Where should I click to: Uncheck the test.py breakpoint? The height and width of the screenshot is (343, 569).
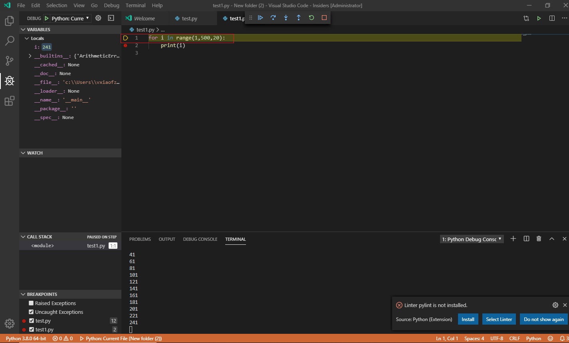tap(32, 321)
